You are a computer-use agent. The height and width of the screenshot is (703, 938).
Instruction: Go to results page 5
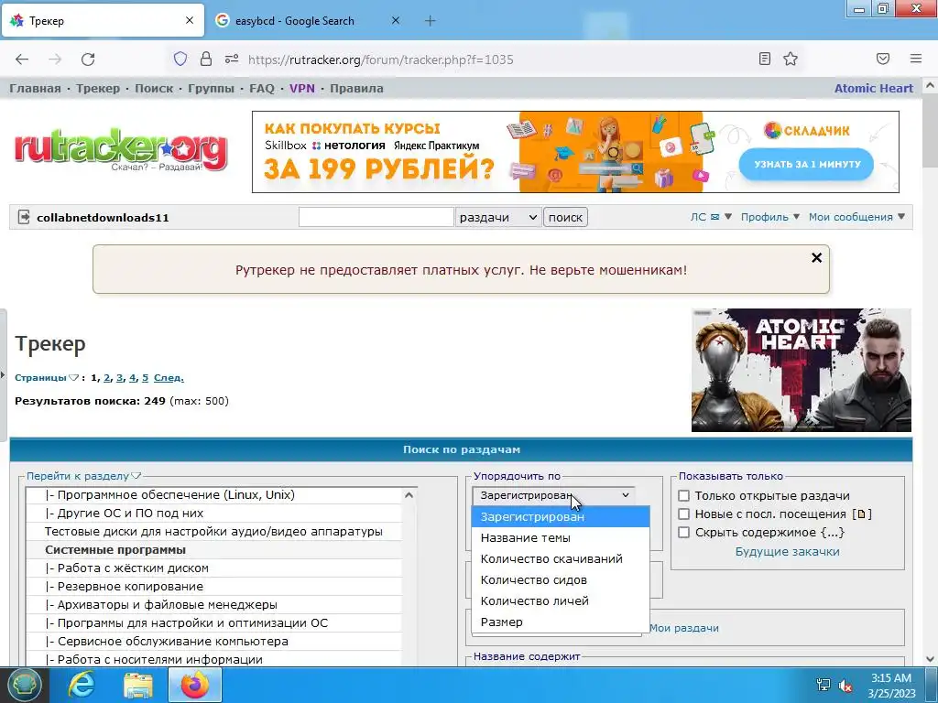(x=145, y=378)
